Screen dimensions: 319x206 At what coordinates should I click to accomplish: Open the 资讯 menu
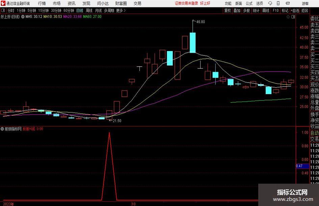pyautogui.click(x=72, y=3)
